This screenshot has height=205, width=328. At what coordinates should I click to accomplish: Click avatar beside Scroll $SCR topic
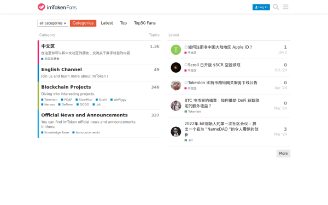point(175,68)
